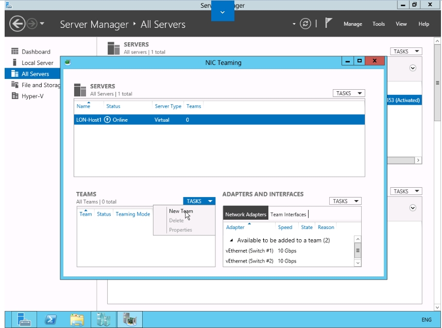Click adapters list scrollbar thumb

pyautogui.click(x=358, y=250)
